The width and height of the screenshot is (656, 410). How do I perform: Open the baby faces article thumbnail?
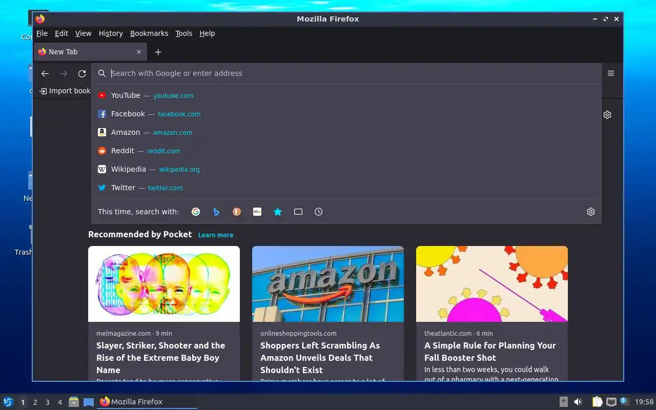coord(164,284)
